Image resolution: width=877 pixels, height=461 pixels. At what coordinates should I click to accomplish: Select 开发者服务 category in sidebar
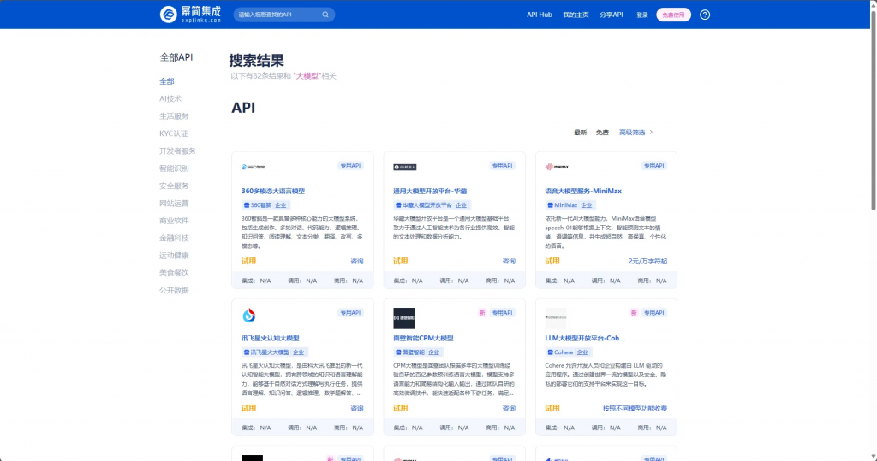tap(177, 151)
